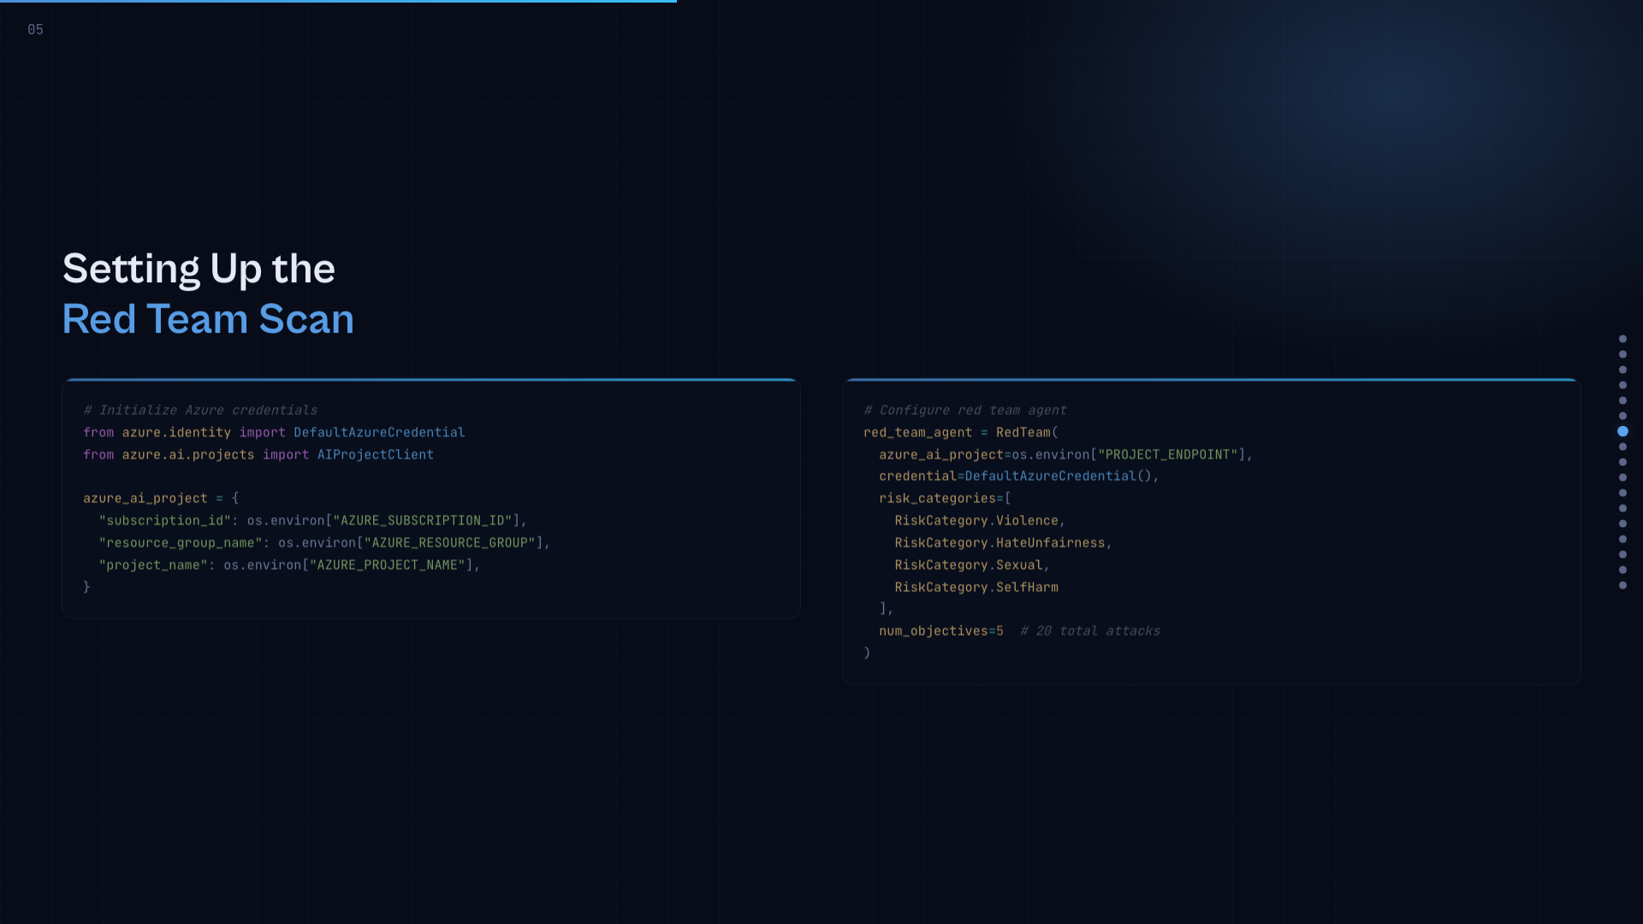Jump to first slide navigation dot
Image resolution: width=1643 pixels, height=924 pixels.
click(x=1622, y=339)
